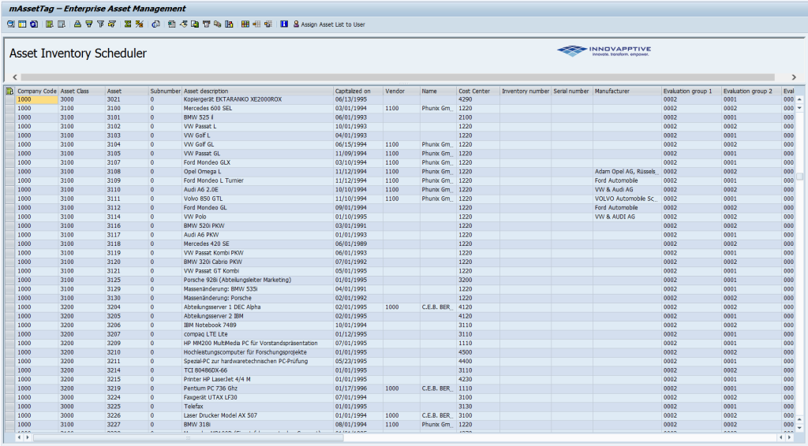
Task: Click cost center 4290 cell
Action: (477, 99)
